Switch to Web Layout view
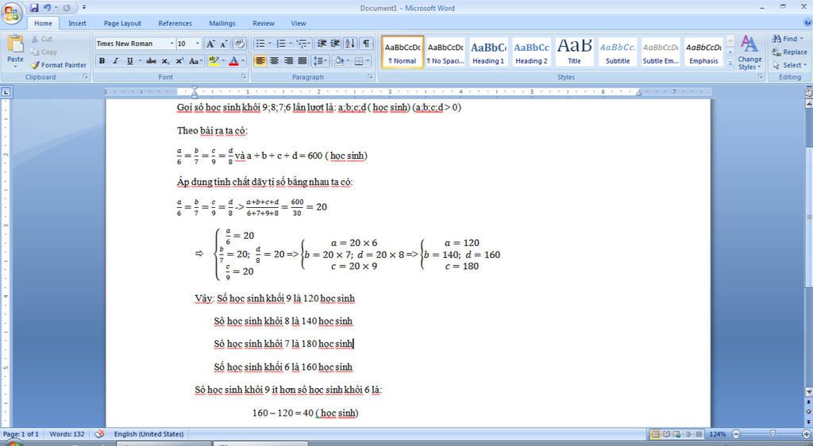 pos(677,434)
